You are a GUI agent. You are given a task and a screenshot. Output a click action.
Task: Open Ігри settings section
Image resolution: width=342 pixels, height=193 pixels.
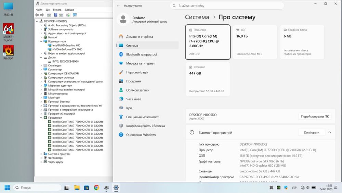point(147,108)
